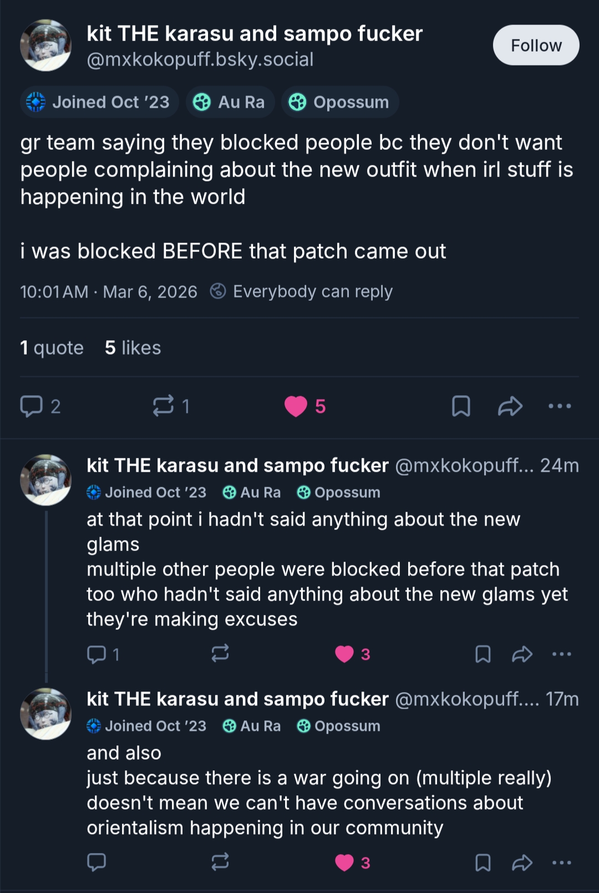Viewport: 599px width, 893px height.
Task: Reply to the 24m reply post
Action: 97,654
